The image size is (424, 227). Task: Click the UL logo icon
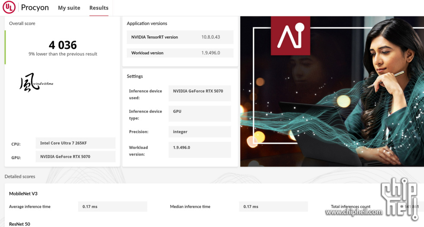[9, 7]
